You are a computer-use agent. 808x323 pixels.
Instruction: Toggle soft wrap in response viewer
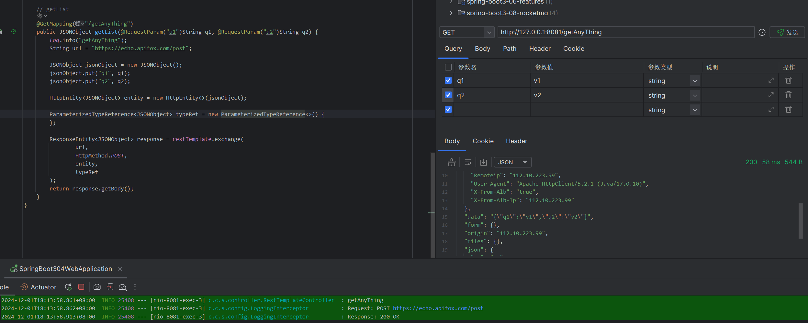point(467,162)
